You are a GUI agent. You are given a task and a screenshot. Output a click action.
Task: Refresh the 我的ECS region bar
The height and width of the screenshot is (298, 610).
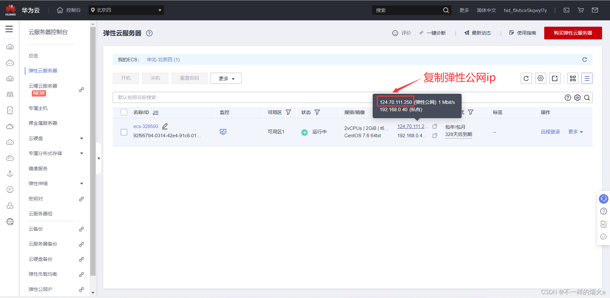coord(585,59)
